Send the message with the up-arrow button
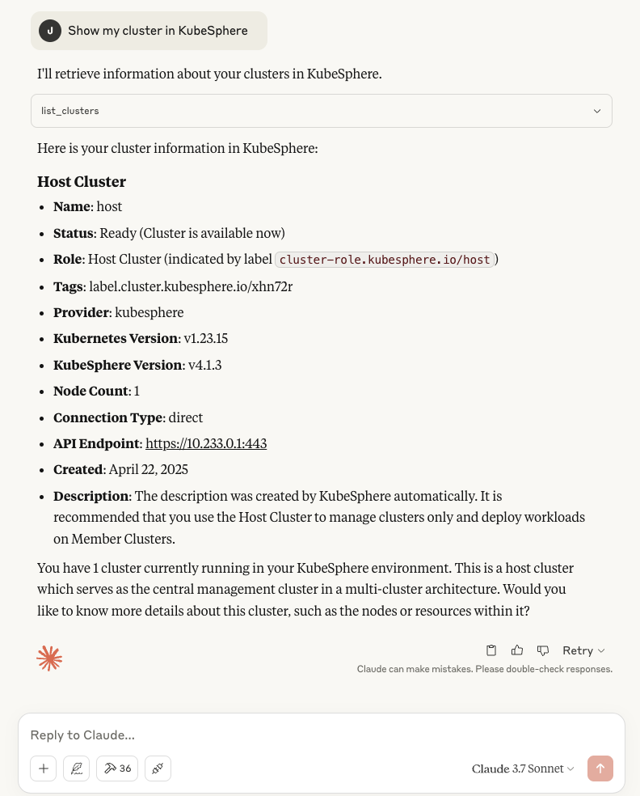640x796 pixels. 600,768
